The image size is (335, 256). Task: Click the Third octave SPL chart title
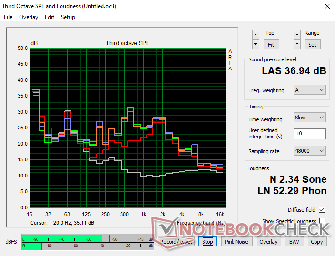click(128, 43)
